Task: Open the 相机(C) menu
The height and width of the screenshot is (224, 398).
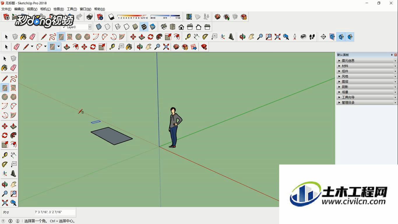Action: tap(45, 9)
